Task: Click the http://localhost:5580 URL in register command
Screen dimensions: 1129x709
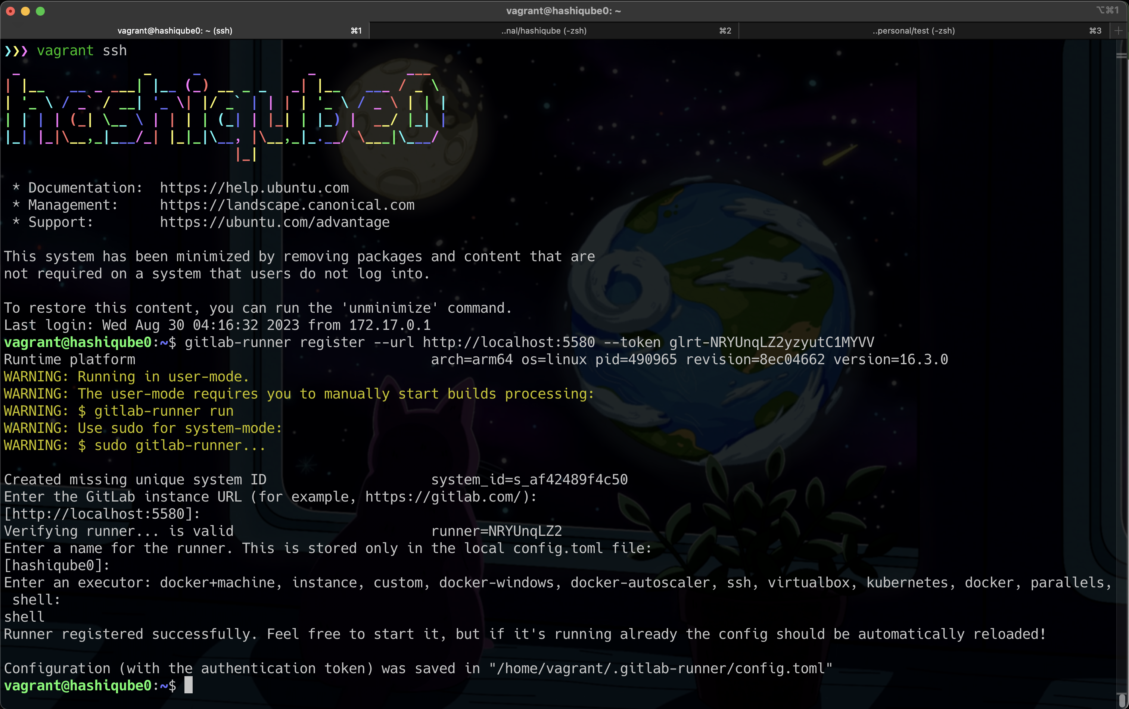Action: click(509, 343)
